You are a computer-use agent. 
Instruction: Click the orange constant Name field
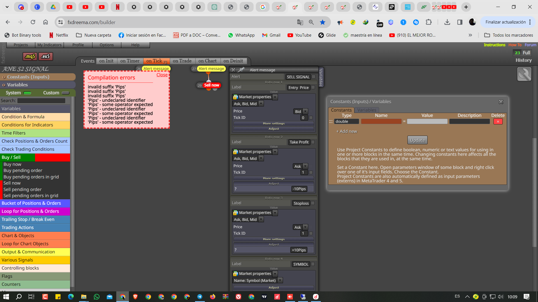381,121
